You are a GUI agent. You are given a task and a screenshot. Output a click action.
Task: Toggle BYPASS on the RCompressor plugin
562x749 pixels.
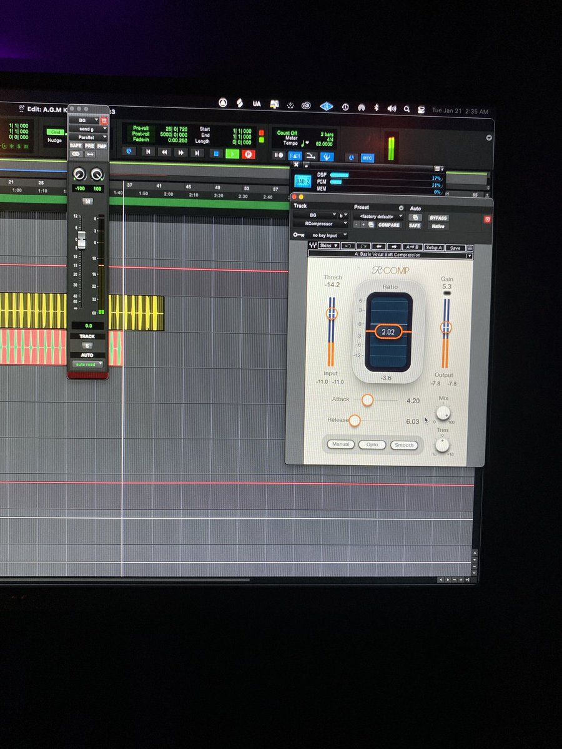[438, 218]
